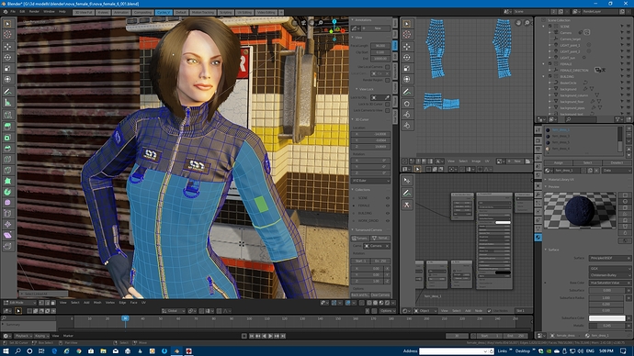Click the Assign material button
This screenshot has height=356, width=634.
pyautogui.click(x=559, y=162)
